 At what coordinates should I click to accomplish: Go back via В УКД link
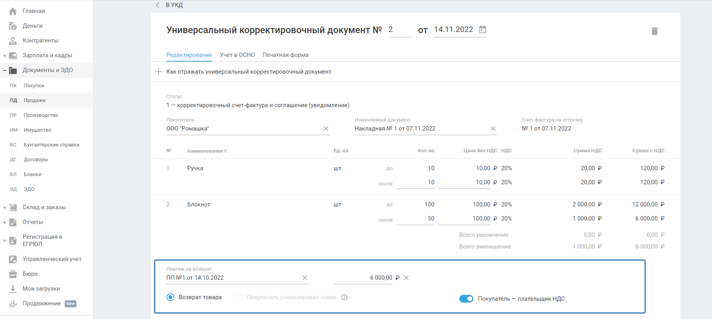coord(170,5)
